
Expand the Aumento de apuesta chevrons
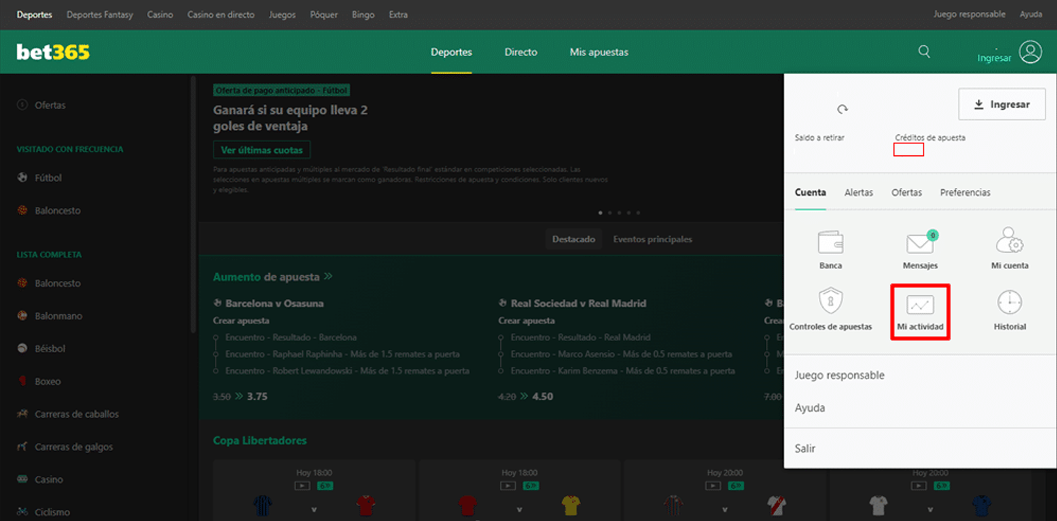tap(328, 277)
